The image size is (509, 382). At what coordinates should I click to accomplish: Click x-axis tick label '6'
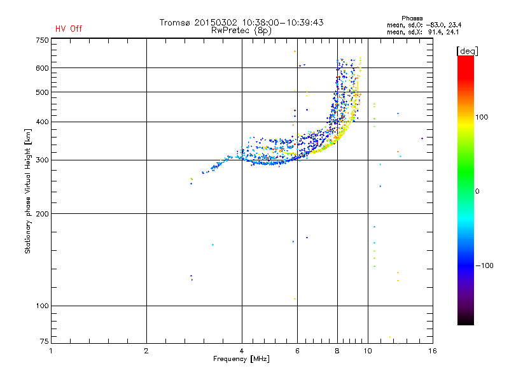297,351
